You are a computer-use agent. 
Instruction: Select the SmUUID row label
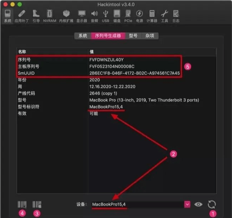pos(26,73)
